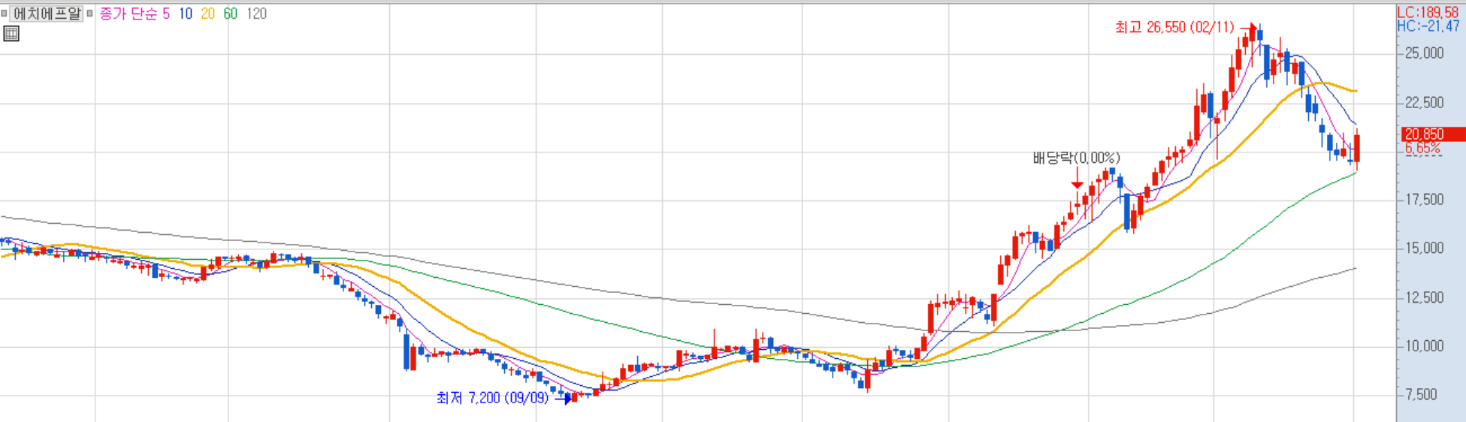Click the HC:-21,47 indicator
Screen dimensions: 1466x422
tap(1428, 26)
